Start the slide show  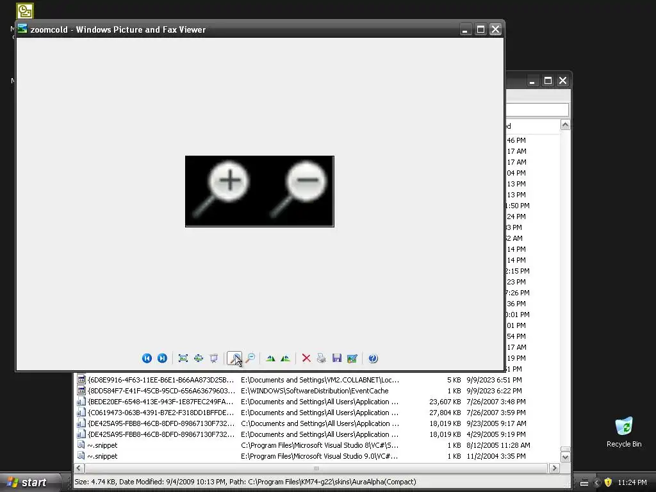(214, 358)
